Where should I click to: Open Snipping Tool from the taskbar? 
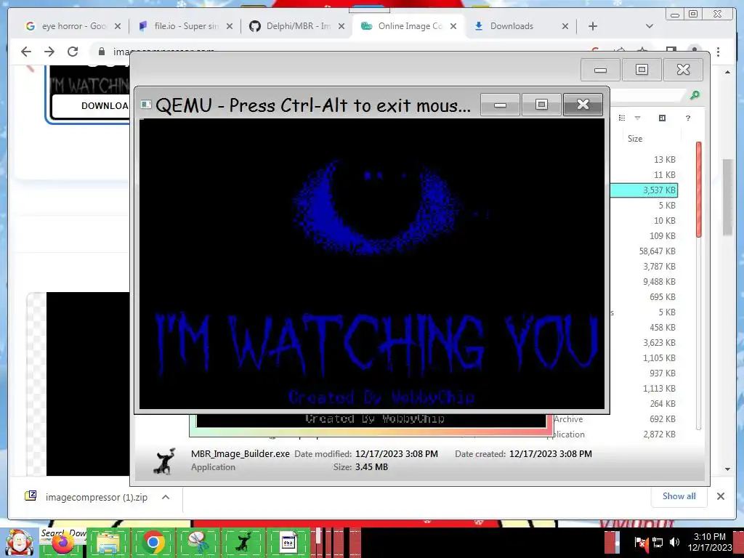(x=198, y=543)
